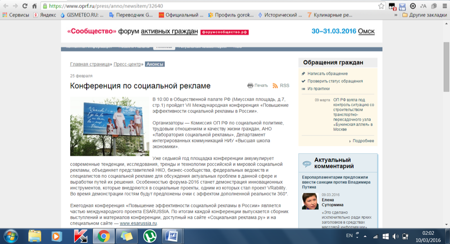Open the ОП РФ взяла под контроль news item

coord(354,115)
